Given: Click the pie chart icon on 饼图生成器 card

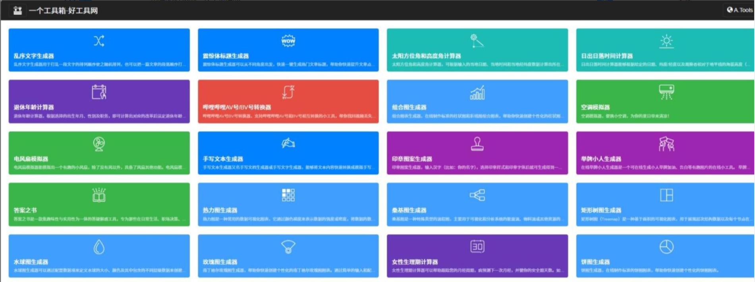Looking at the screenshot, I should [666, 247].
